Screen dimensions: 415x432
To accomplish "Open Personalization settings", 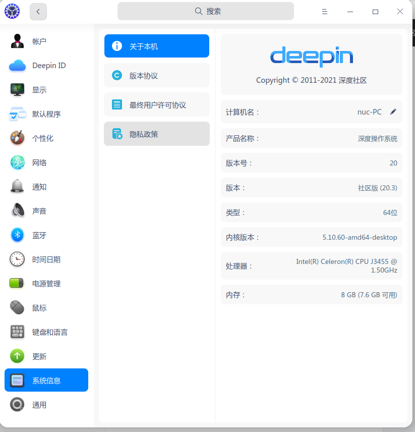I will pos(39,138).
